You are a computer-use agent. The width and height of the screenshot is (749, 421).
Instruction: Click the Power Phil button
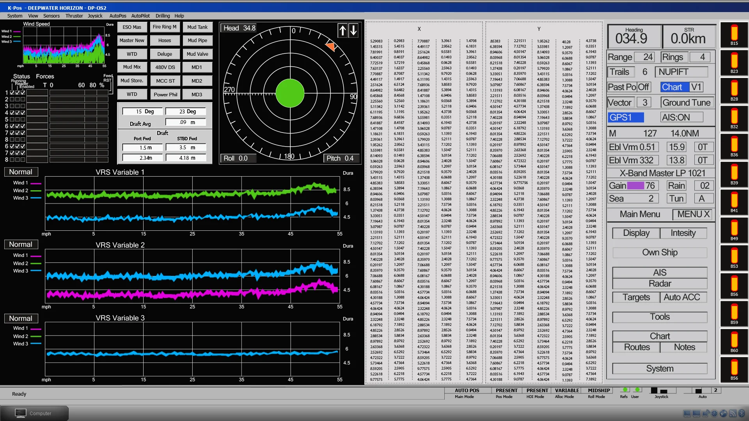click(x=165, y=95)
